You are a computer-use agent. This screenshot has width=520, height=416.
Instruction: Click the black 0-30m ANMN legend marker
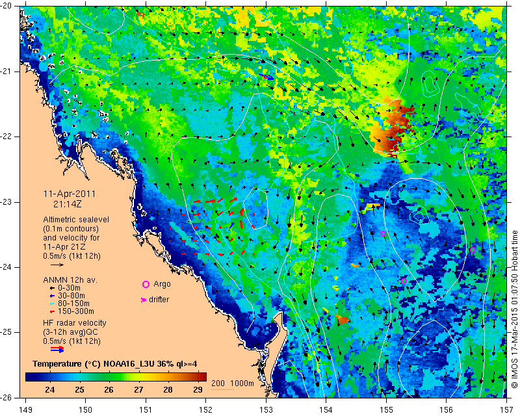click(x=52, y=288)
